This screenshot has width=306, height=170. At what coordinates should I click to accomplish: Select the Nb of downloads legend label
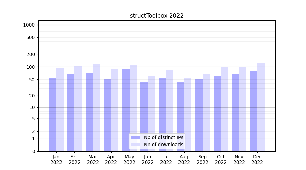point(163,144)
